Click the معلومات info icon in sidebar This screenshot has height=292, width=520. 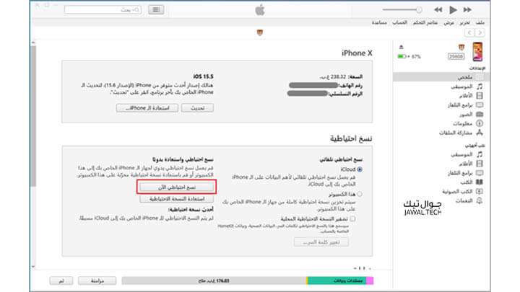(x=480, y=123)
